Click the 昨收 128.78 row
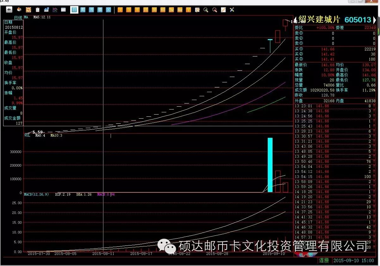This screenshot has height=266, width=380. pyautogui.click(x=315, y=95)
